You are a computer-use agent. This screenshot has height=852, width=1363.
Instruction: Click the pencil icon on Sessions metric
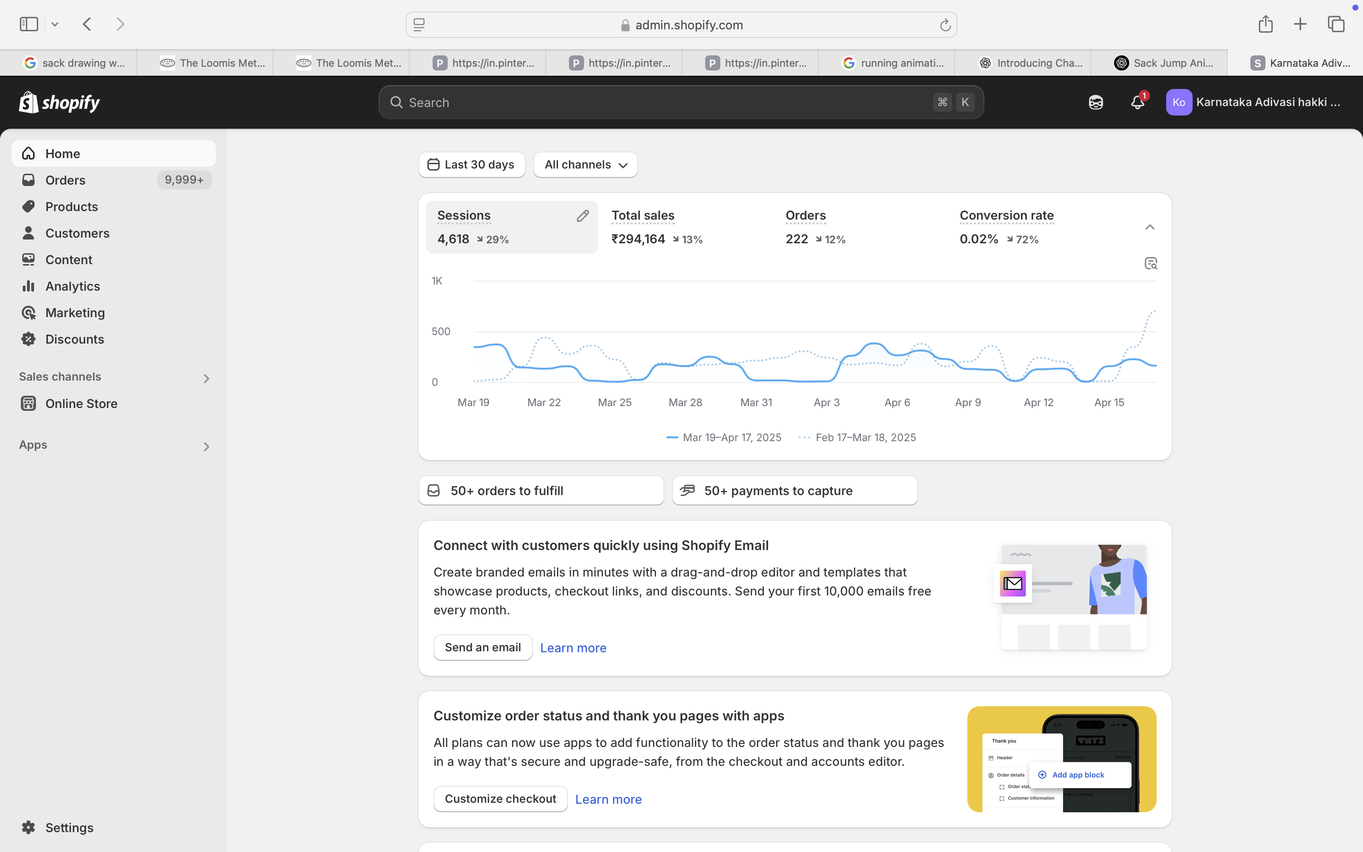pos(583,216)
